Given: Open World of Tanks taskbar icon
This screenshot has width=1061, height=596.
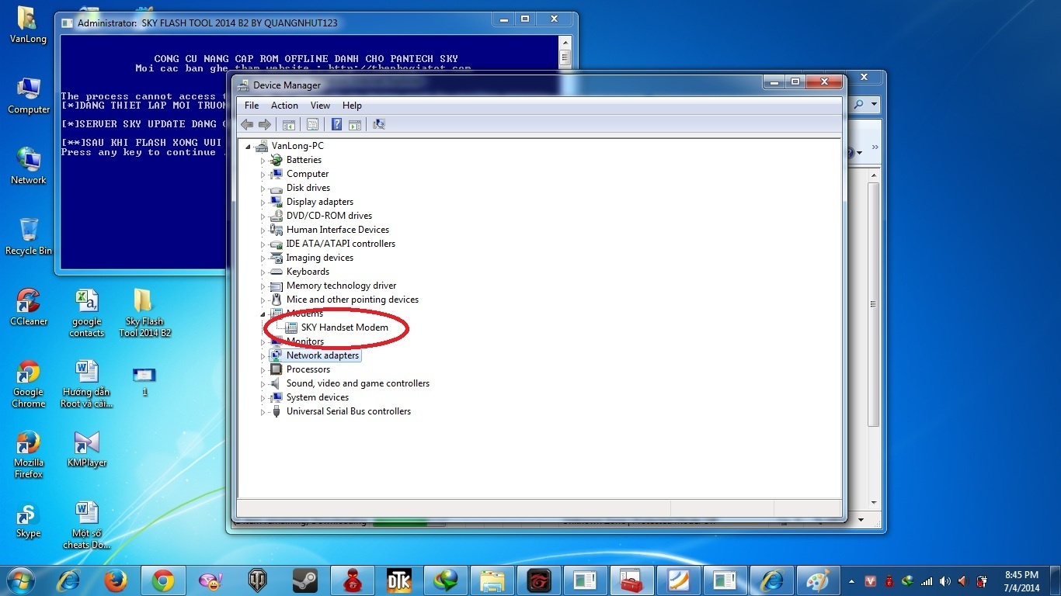Looking at the screenshot, I should coord(257,580).
